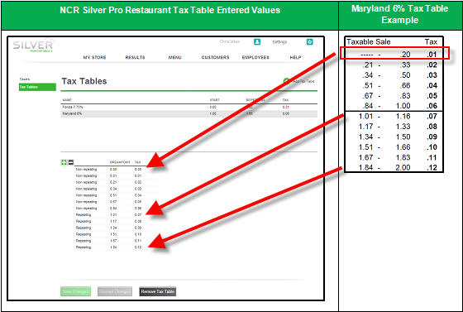
Task: Select the highlighted Tax Tables sidebar item
Action: [37, 87]
